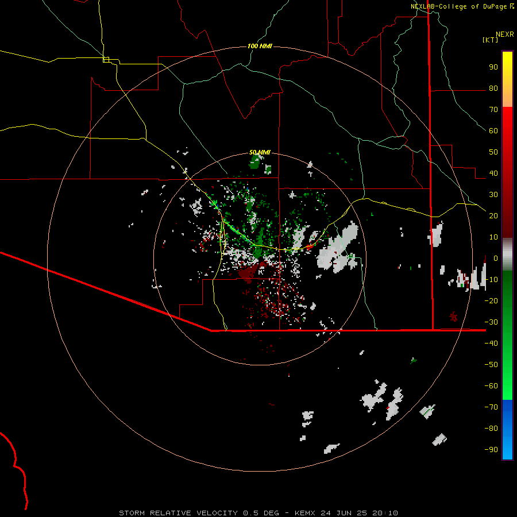The height and width of the screenshot is (517, 517).
Task: Click the NEXR label above the color scale
Action: point(505,34)
